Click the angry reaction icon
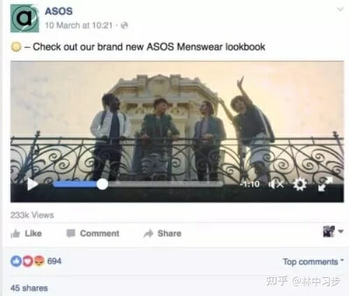Image resolution: width=349 pixels, height=296 pixels. 39,261
